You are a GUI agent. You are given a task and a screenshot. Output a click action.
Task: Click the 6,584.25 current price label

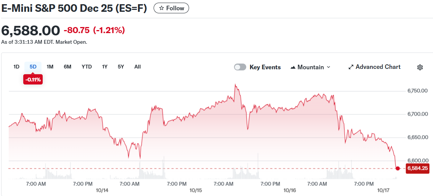(418, 168)
